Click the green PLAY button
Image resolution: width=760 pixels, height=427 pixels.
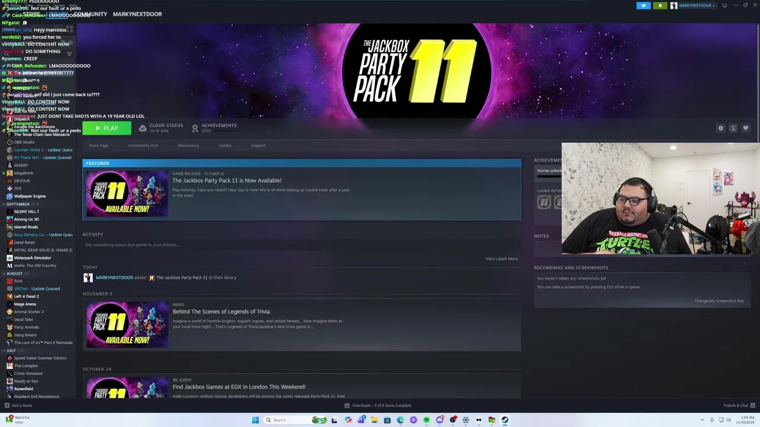[x=107, y=128]
